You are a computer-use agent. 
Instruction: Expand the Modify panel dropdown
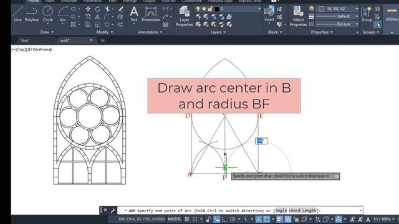click(x=105, y=32)
